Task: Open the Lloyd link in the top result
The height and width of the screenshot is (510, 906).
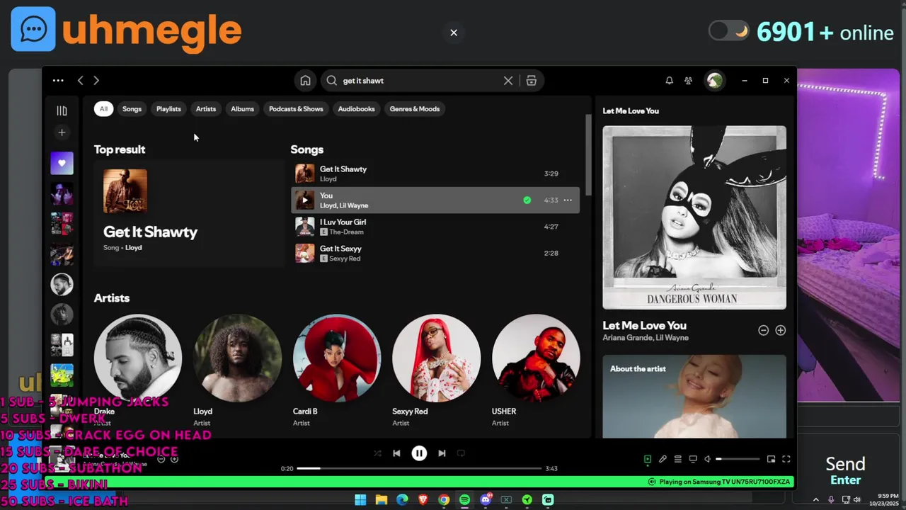Action: [x=134, y=248]
